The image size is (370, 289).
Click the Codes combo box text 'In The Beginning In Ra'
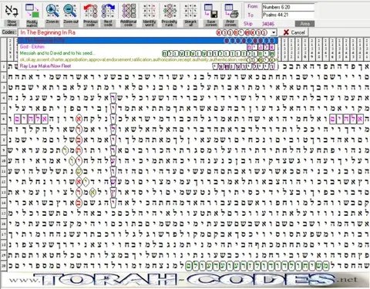click(48, 32)
